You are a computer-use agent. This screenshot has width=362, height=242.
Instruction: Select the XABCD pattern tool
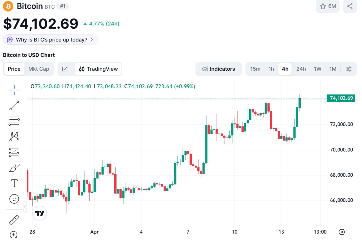tap(14, 137)
